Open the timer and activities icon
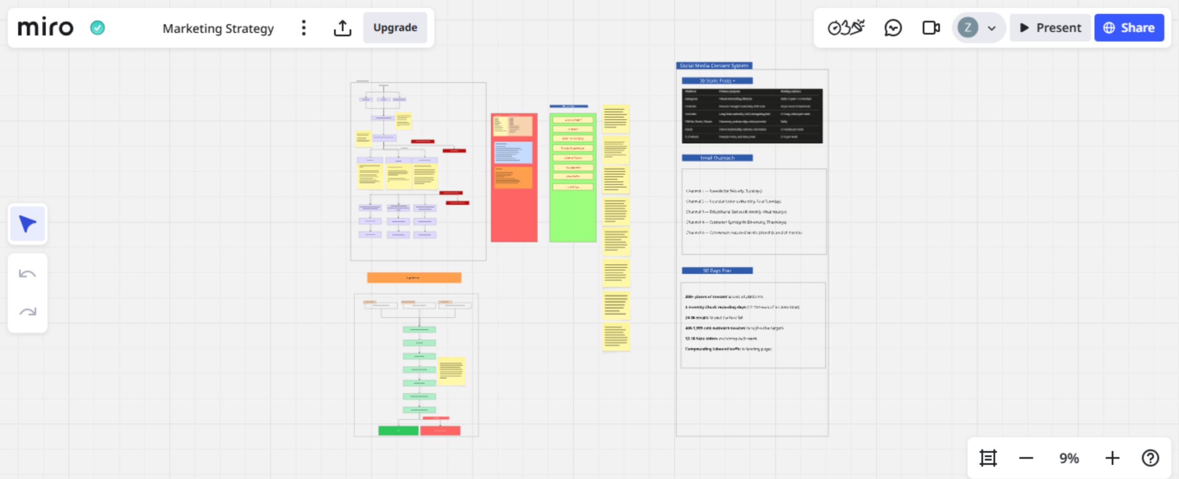 pos(846,28)
